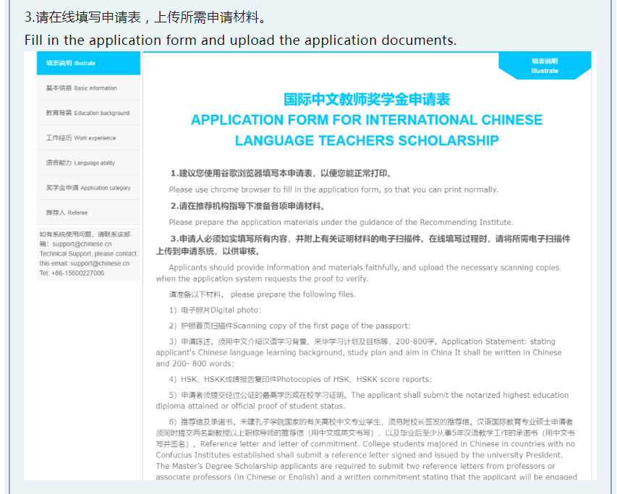Go to the Education background tab

pyautogui.click(x=87, y=113)
